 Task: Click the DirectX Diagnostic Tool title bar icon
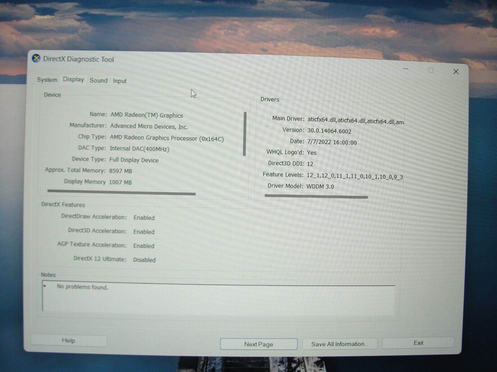coord(36,59)
